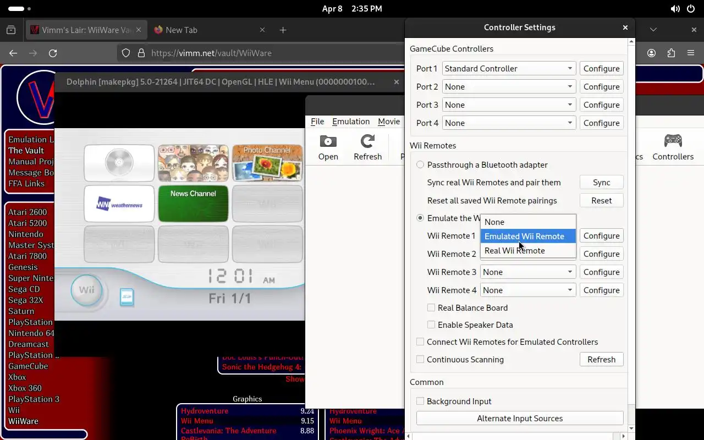
Task: Choose Emulated Wii Remote option
Action: click(528, 236)
